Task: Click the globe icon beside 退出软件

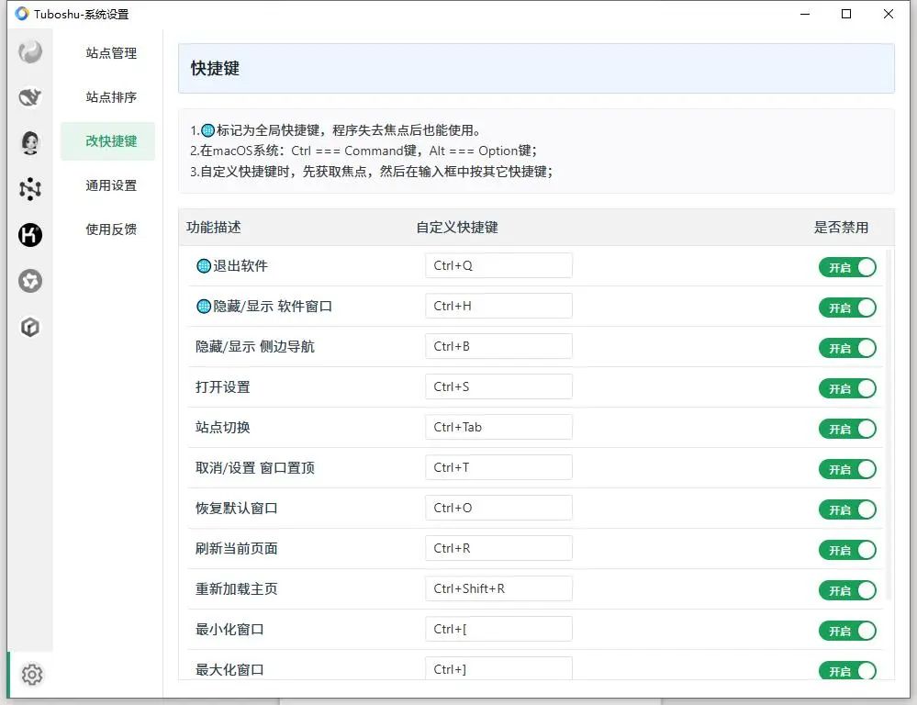Action: pyautogui.click(x=204, y=266)
